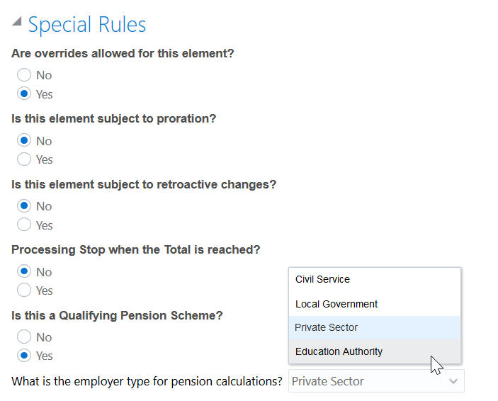
Task: Pick Yes for Processing Stop at Total
Action: tap(24, 290)
